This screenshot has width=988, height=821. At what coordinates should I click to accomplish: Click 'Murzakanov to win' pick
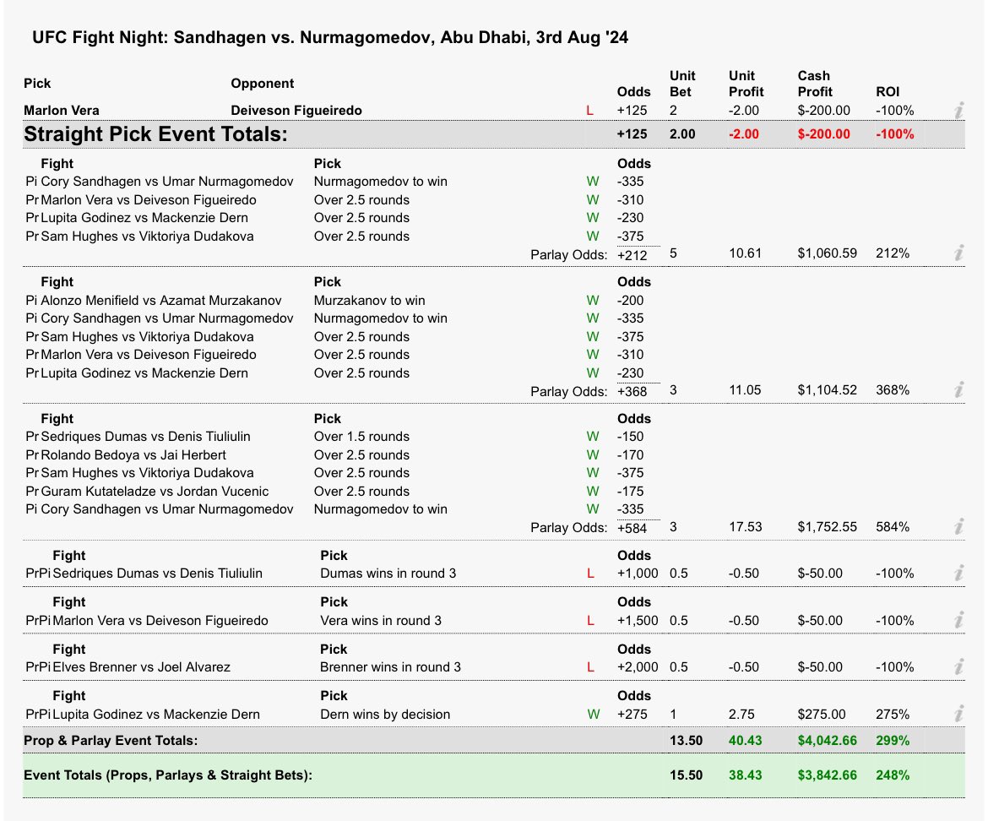click(x=369, y=301)
